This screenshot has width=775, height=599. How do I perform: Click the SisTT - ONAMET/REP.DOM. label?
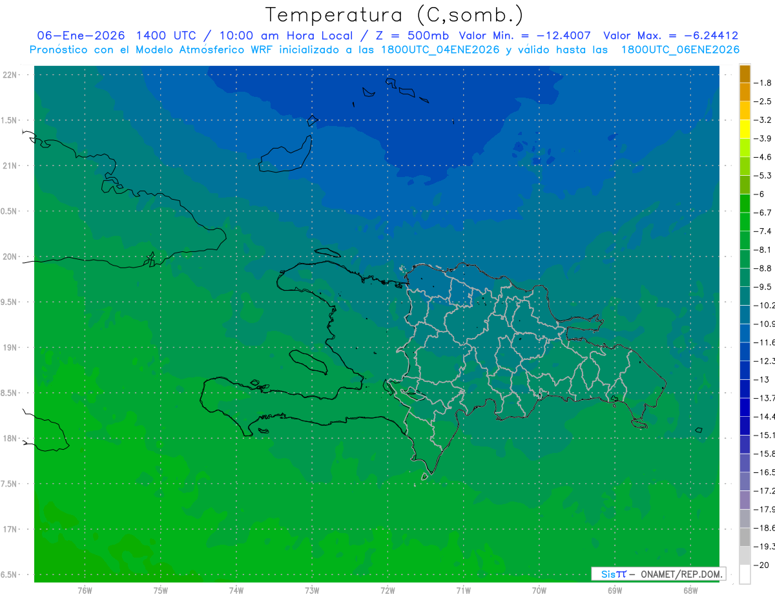[x=658, y=574]
